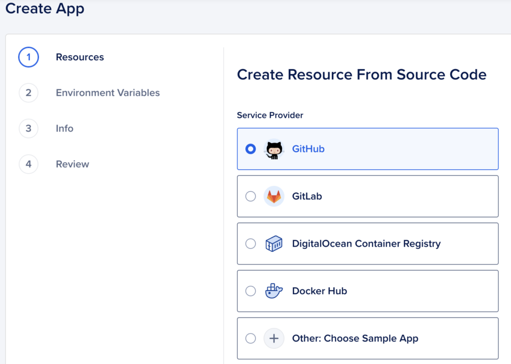Click the step 1 circle indicator
Image resolution: width=511 pixels, height=364 pixels.
pos(28,57)
